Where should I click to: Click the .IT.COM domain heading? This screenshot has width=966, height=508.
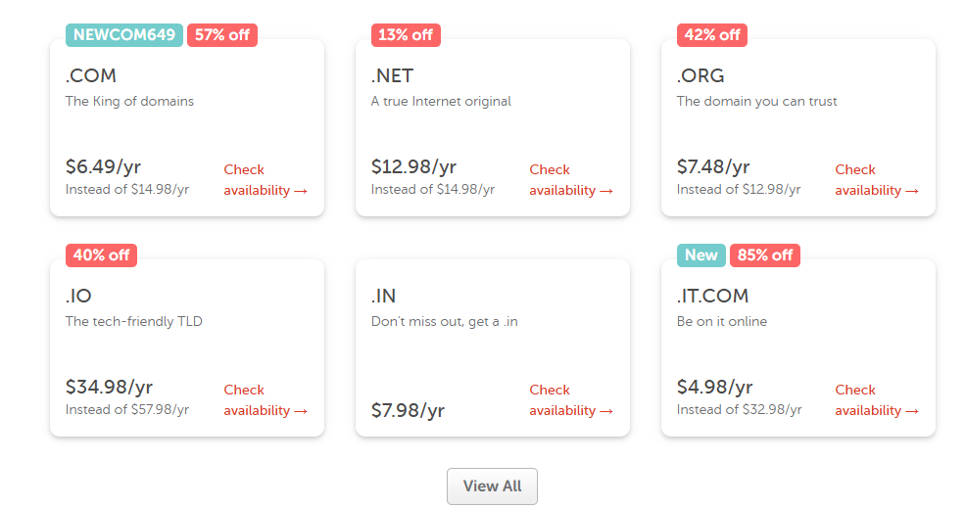click(712, 297)
